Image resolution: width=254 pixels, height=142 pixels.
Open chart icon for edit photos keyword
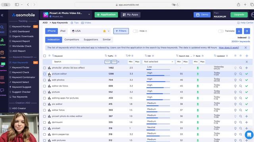(49, 80)
